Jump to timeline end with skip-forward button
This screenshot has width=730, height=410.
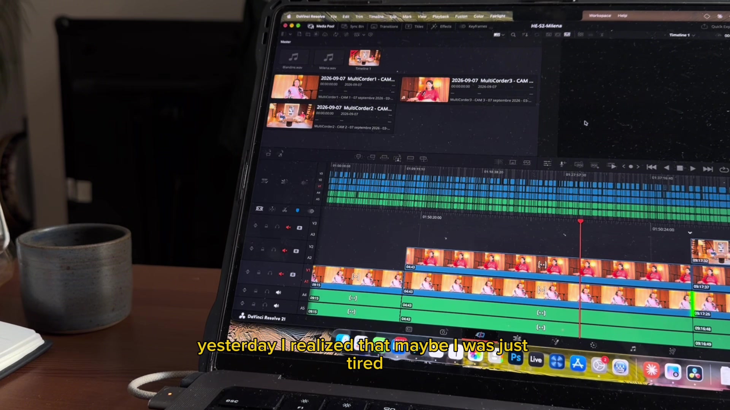(708, 169)
